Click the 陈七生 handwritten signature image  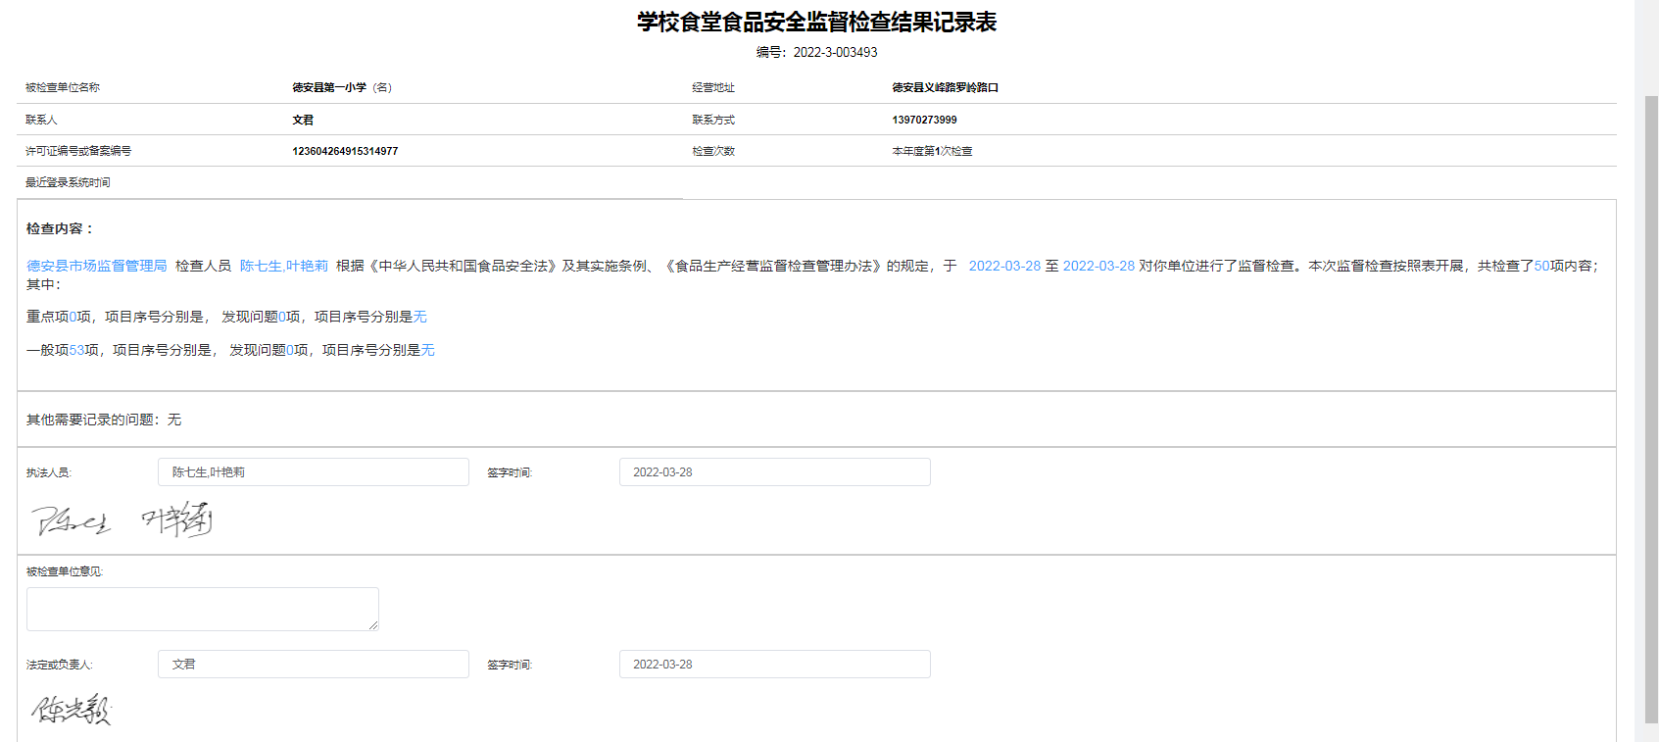tap(72, 521)
